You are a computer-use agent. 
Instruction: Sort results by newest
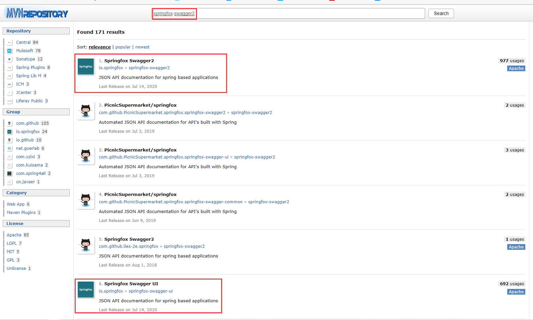(x=142, y=47)
